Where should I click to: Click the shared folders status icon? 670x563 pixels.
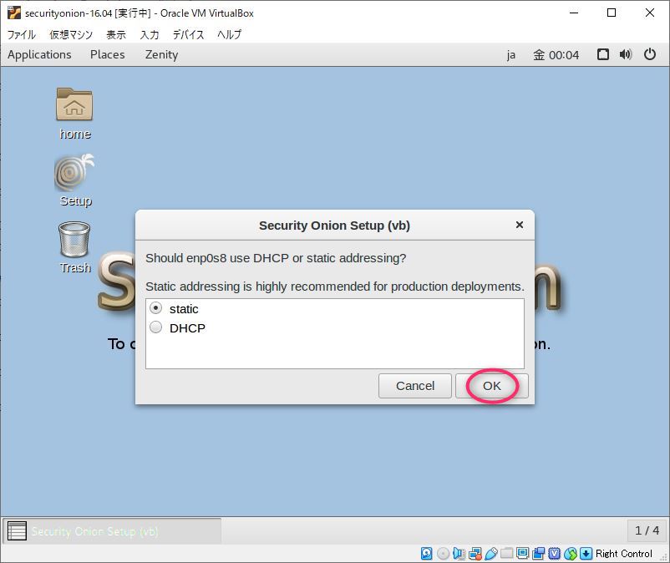pos(507,554)
